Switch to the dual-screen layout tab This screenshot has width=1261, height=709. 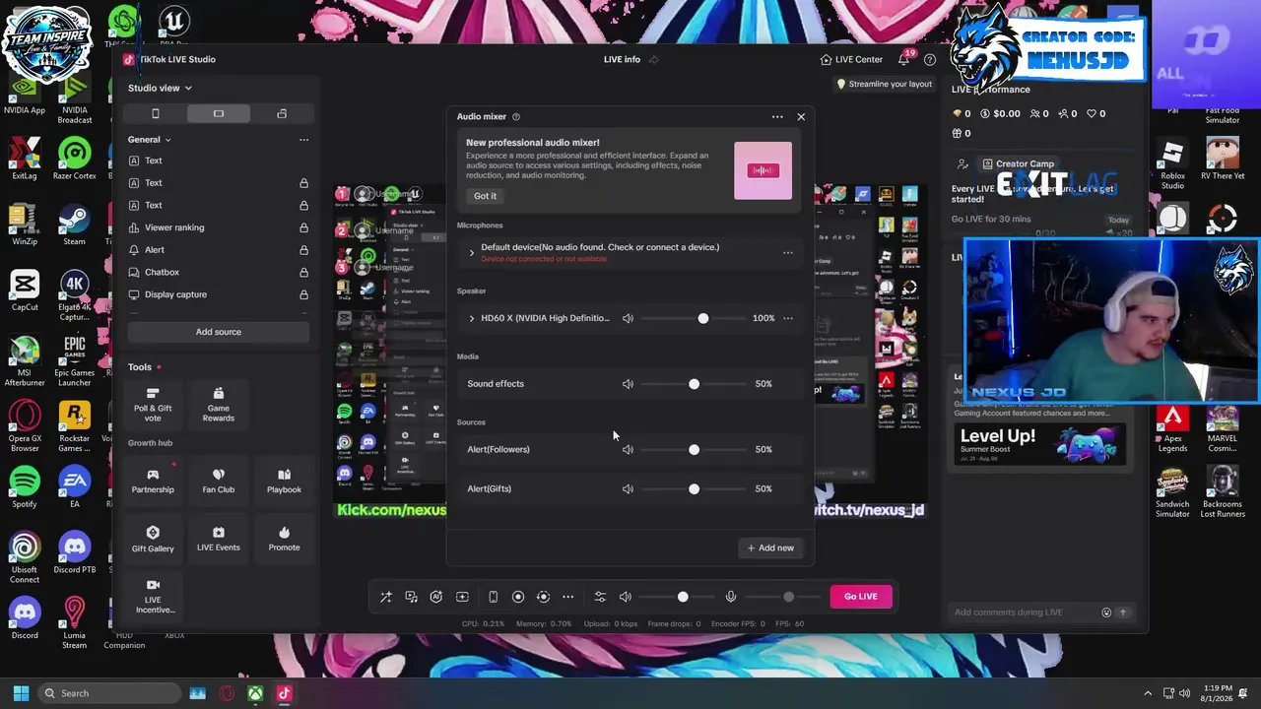282,114
